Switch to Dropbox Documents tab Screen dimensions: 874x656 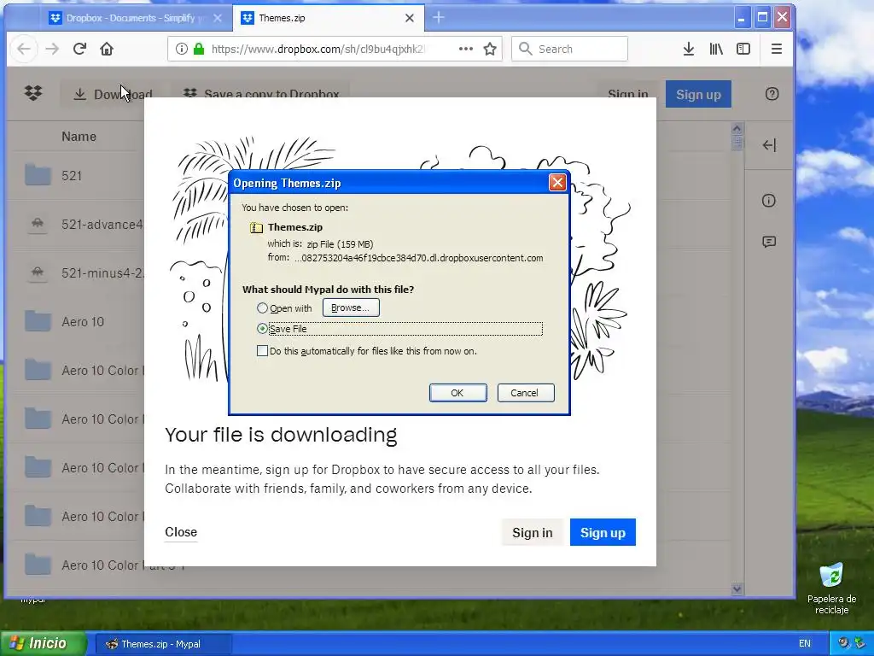pos(136,18)
